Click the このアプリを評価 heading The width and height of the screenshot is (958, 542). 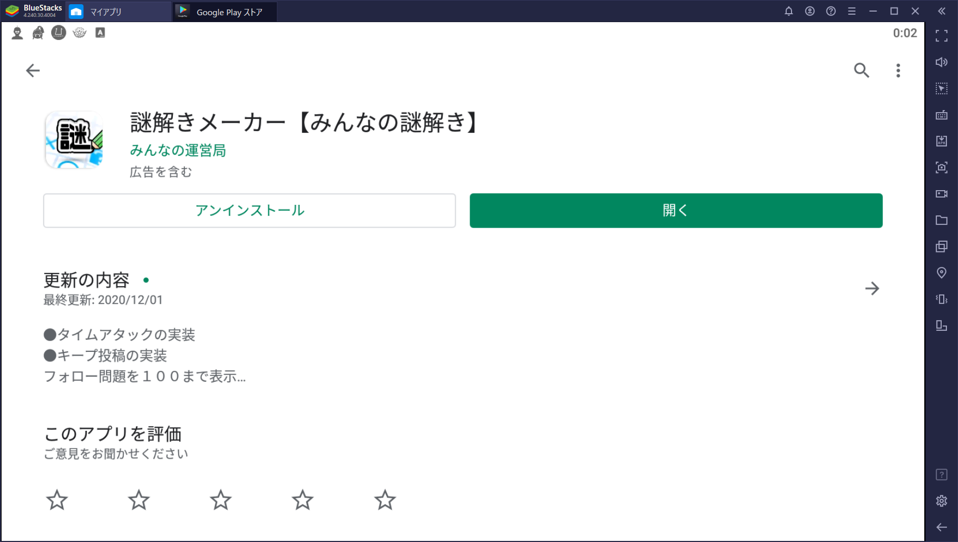click(x=113, y=434)
